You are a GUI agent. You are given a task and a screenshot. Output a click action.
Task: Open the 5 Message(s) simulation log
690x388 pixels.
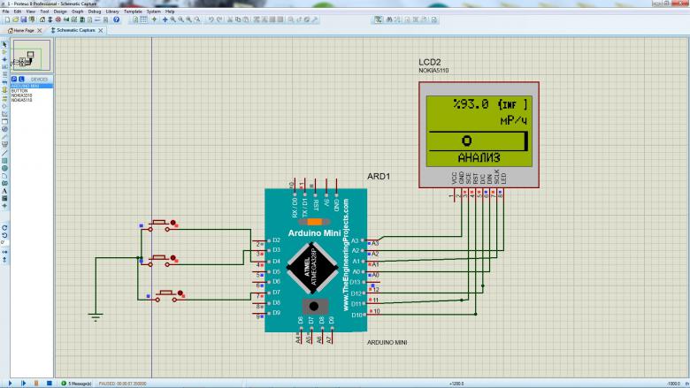77,384
